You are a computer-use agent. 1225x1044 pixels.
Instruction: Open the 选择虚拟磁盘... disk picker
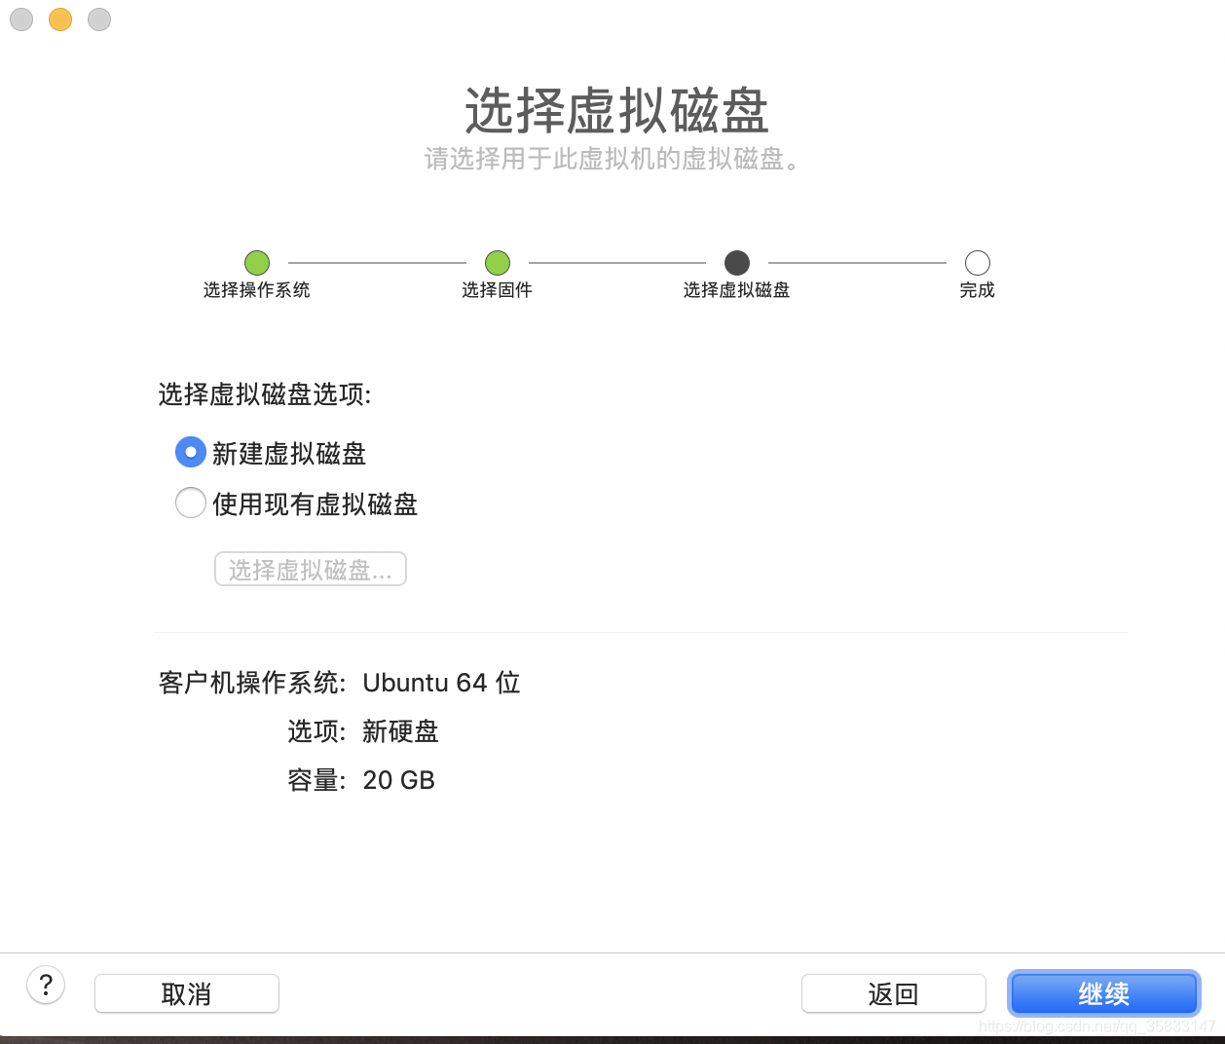click(x=310, y=569)
